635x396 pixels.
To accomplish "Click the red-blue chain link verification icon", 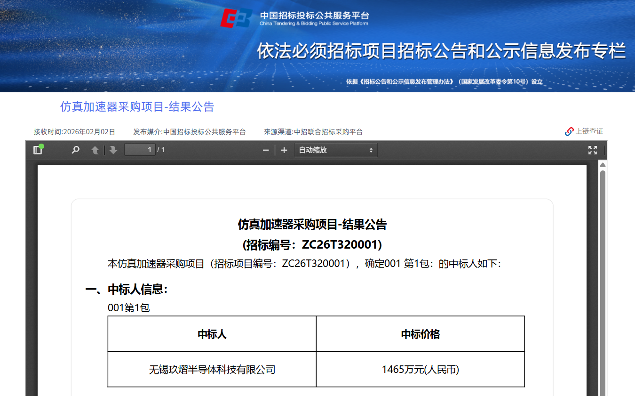I will pos(569,131).
